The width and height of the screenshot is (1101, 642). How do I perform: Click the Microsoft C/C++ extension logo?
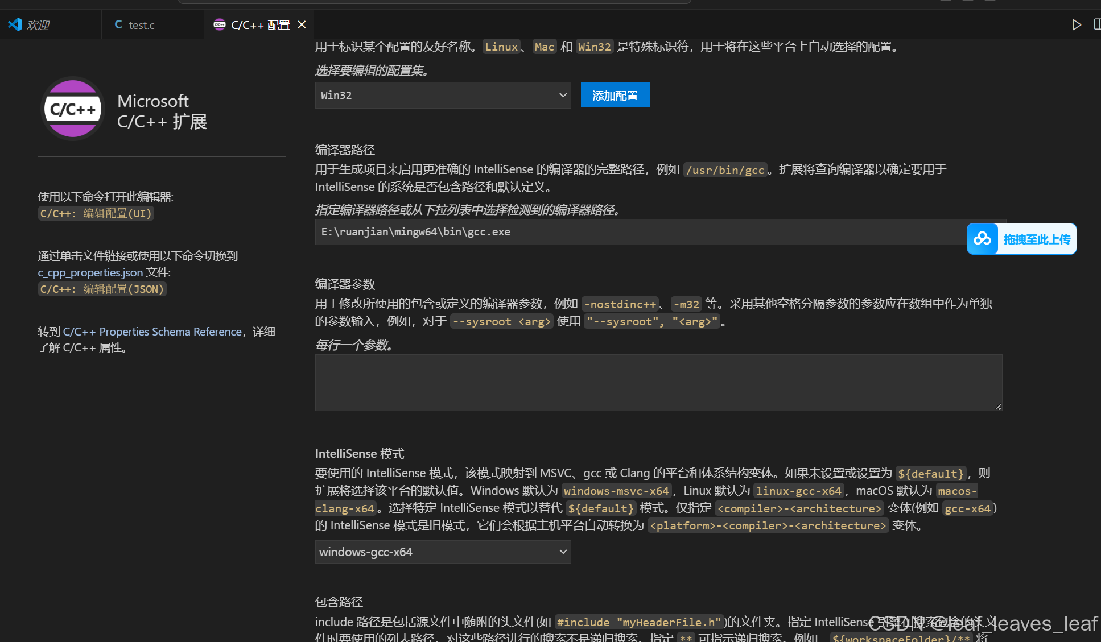pyautogui.click(x=73, y=109)
